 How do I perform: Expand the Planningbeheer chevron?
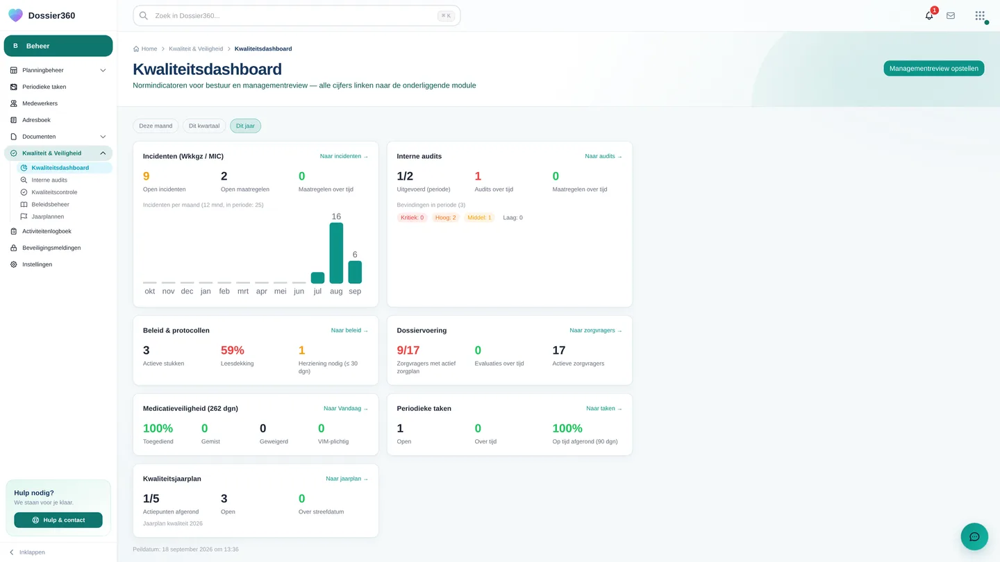103,70
